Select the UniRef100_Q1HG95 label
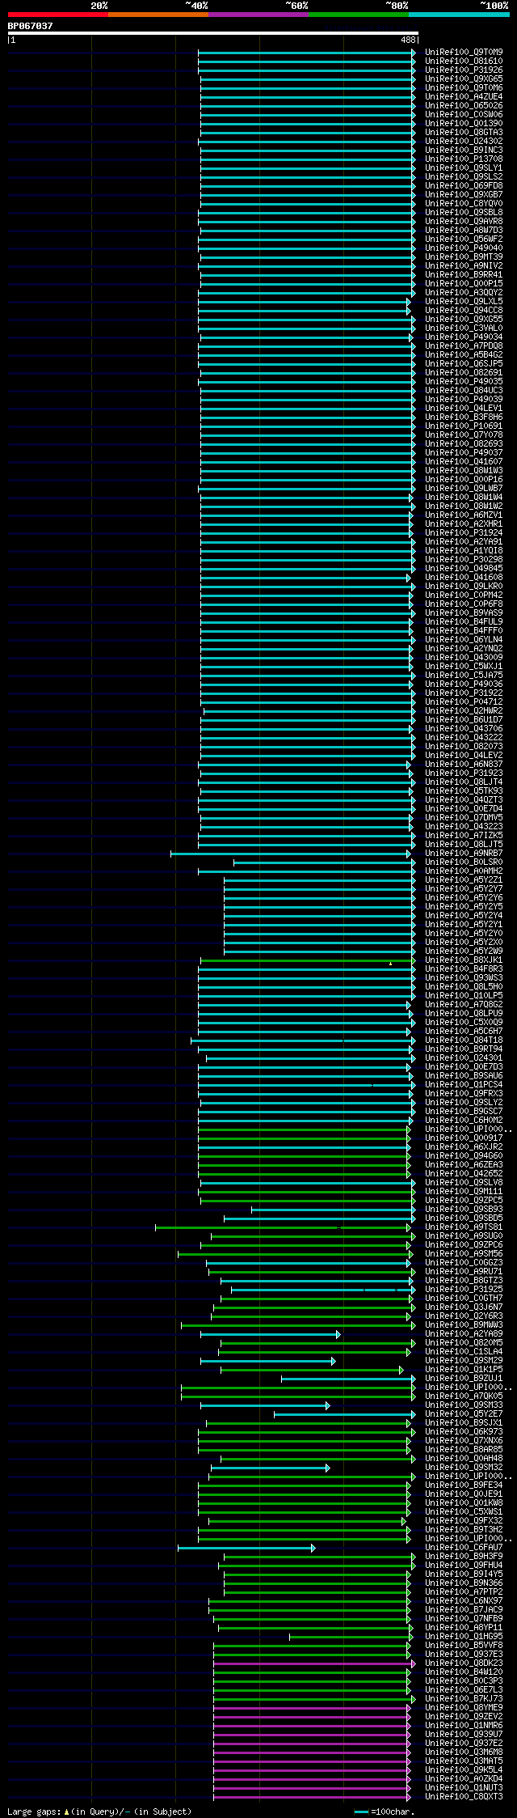This screenshot has width=517, height=1818. (x=464, y=1637)
